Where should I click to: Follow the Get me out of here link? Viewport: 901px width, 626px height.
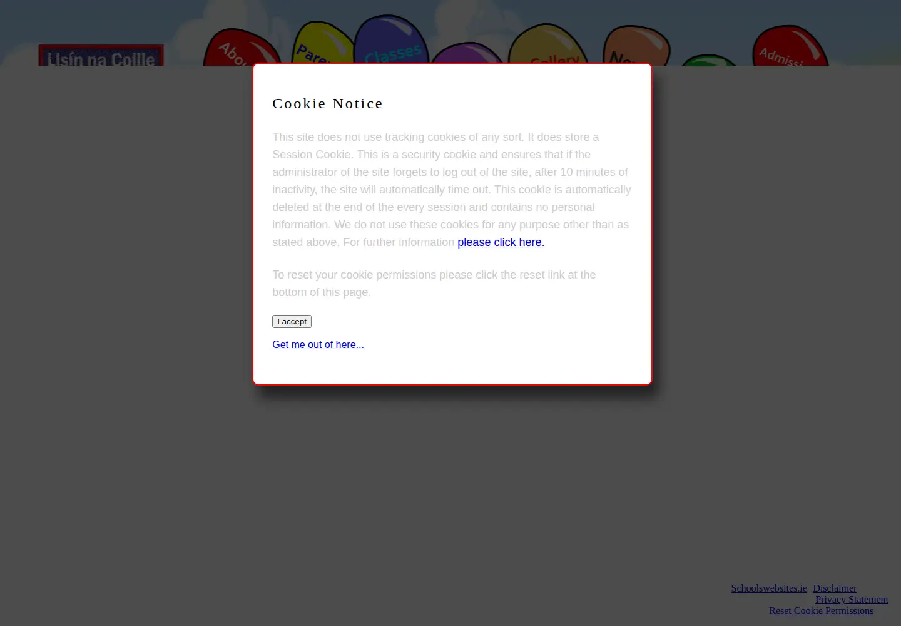[318, 344]
